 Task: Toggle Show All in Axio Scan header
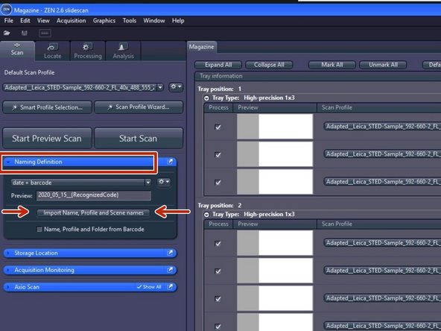click(149, 287)
